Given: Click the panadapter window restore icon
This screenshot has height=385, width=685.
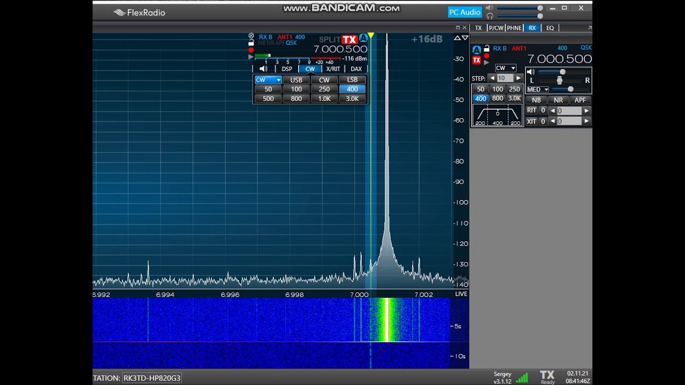Looking at the screenshot, I should (458, 28).
